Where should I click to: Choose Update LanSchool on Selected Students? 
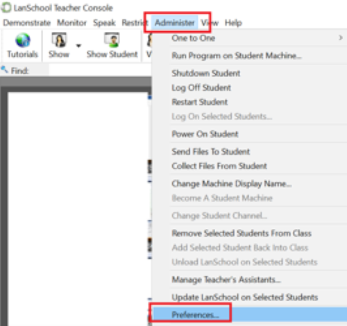245,298
